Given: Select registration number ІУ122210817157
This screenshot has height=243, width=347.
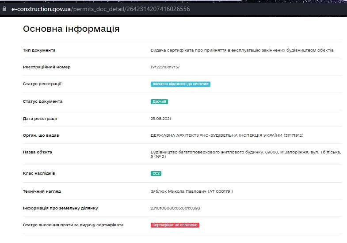Looking at the screenshot, I should click(165, 67).
